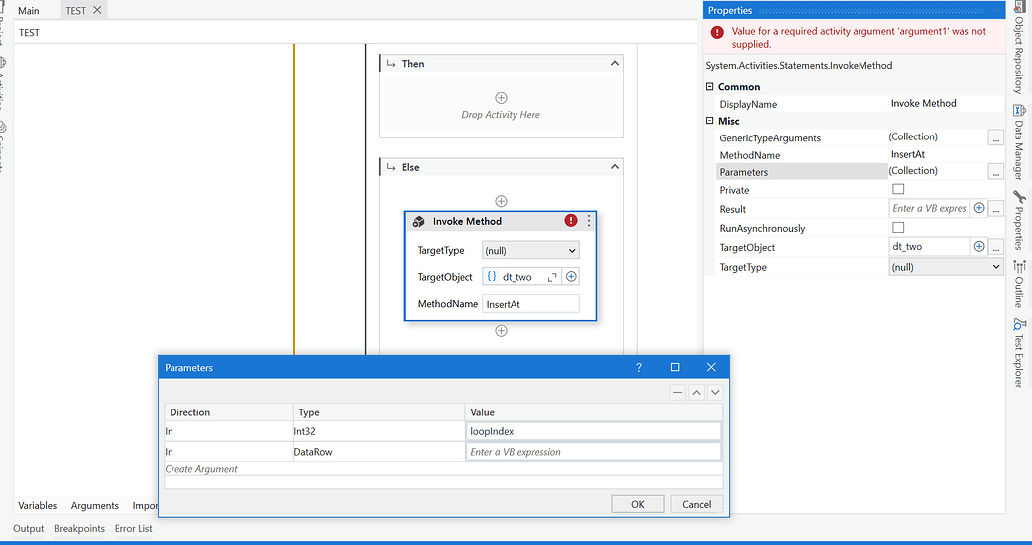The height and width of the screenshot is (545, 1032).
Task: Open the Variables panel
Action: tap(38, 505)
